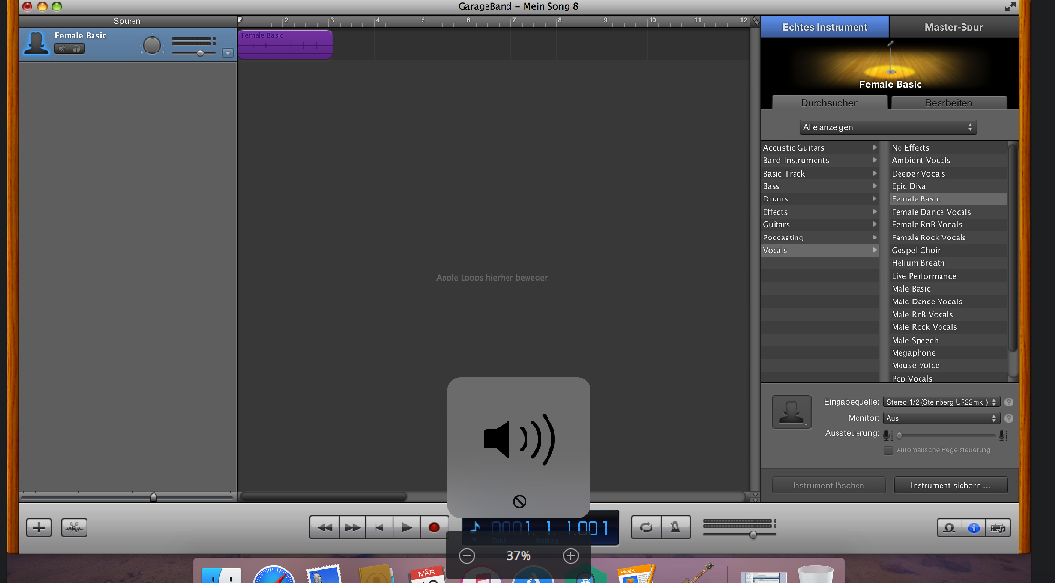Show automation via the track's triangle button
Screen dimensions: 1055x583
[x=227, y=53]
